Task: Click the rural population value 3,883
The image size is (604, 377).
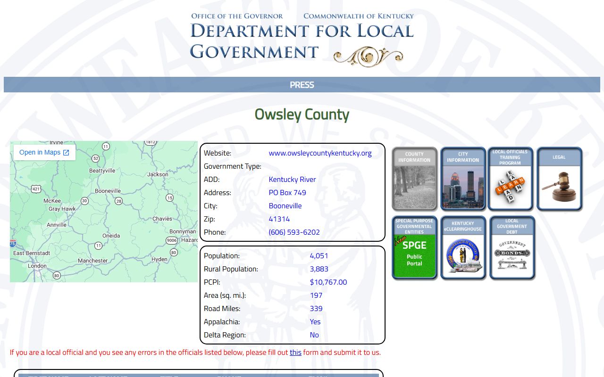Action: pos(319,269)
